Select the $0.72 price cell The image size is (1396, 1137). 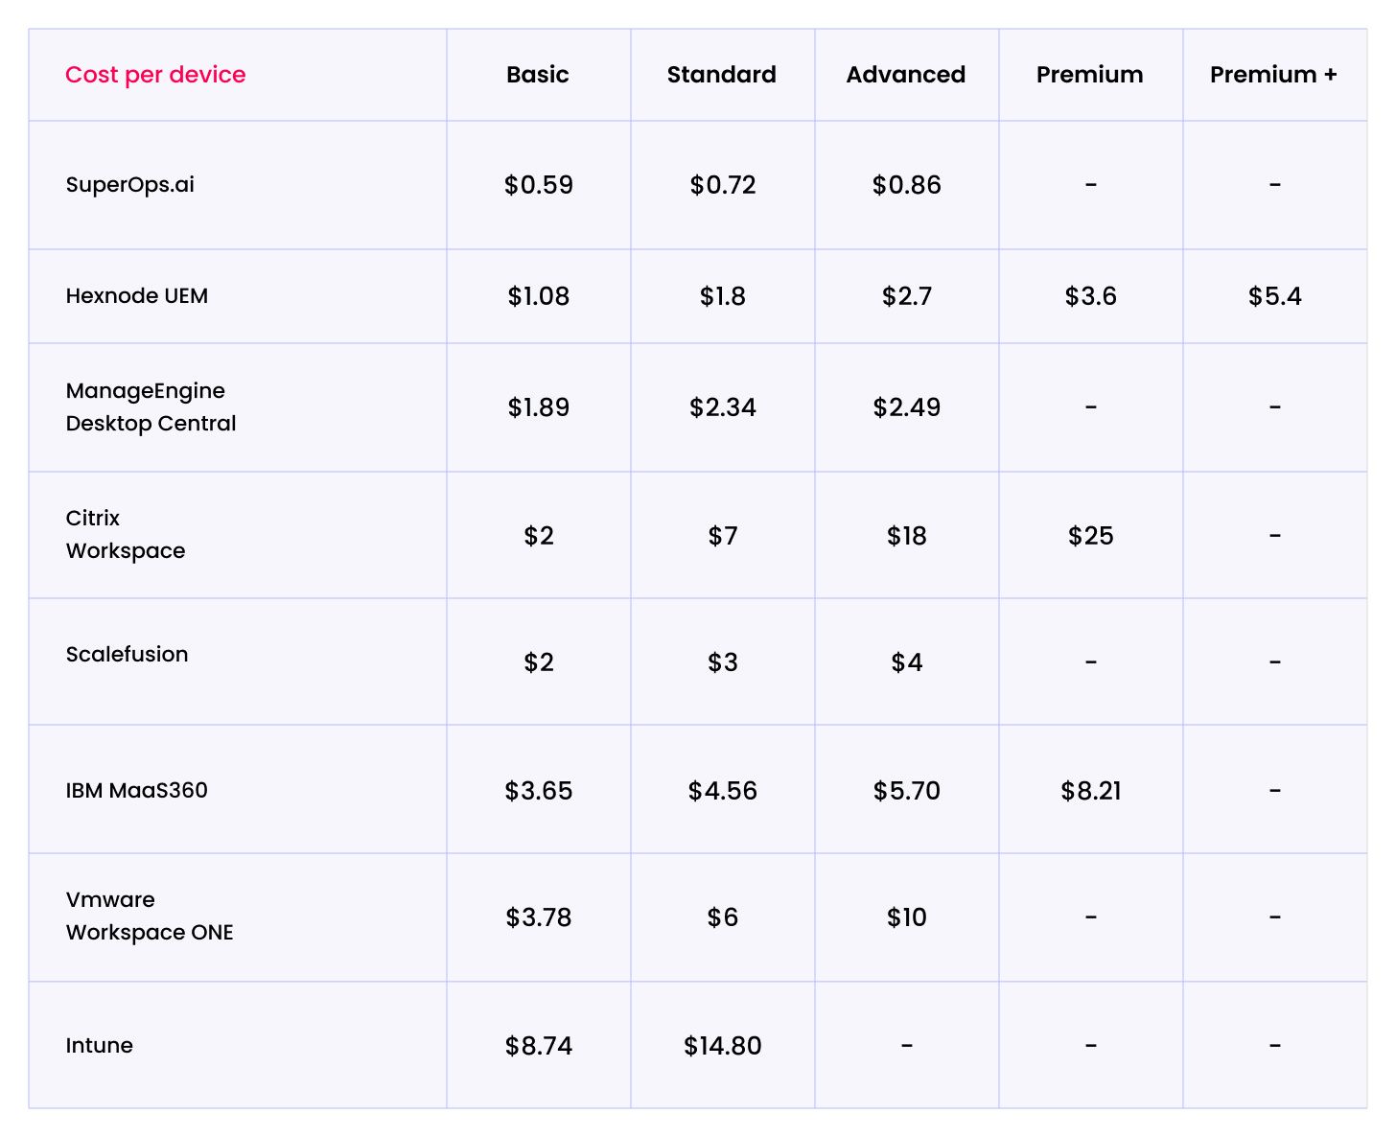723,184
